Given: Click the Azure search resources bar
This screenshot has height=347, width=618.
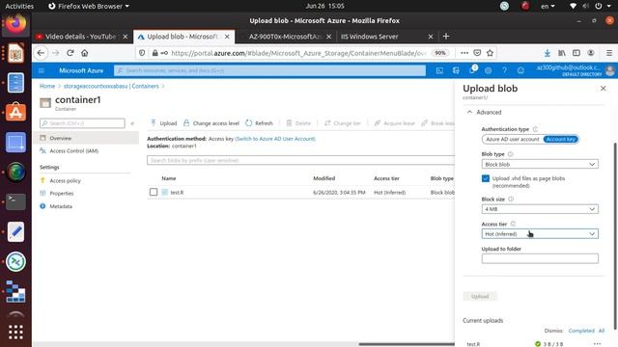Looking at the screenshot, I should click(269, 70).
